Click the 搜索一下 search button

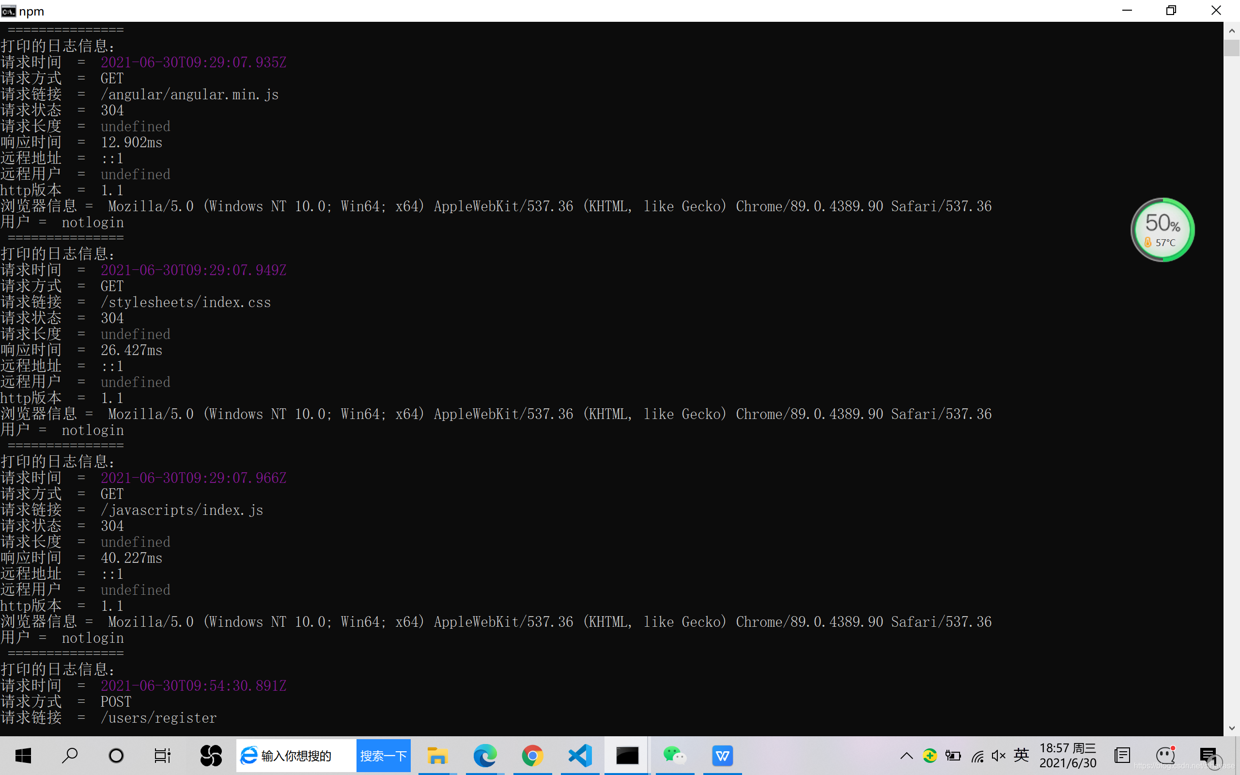(x=383, y=756)
